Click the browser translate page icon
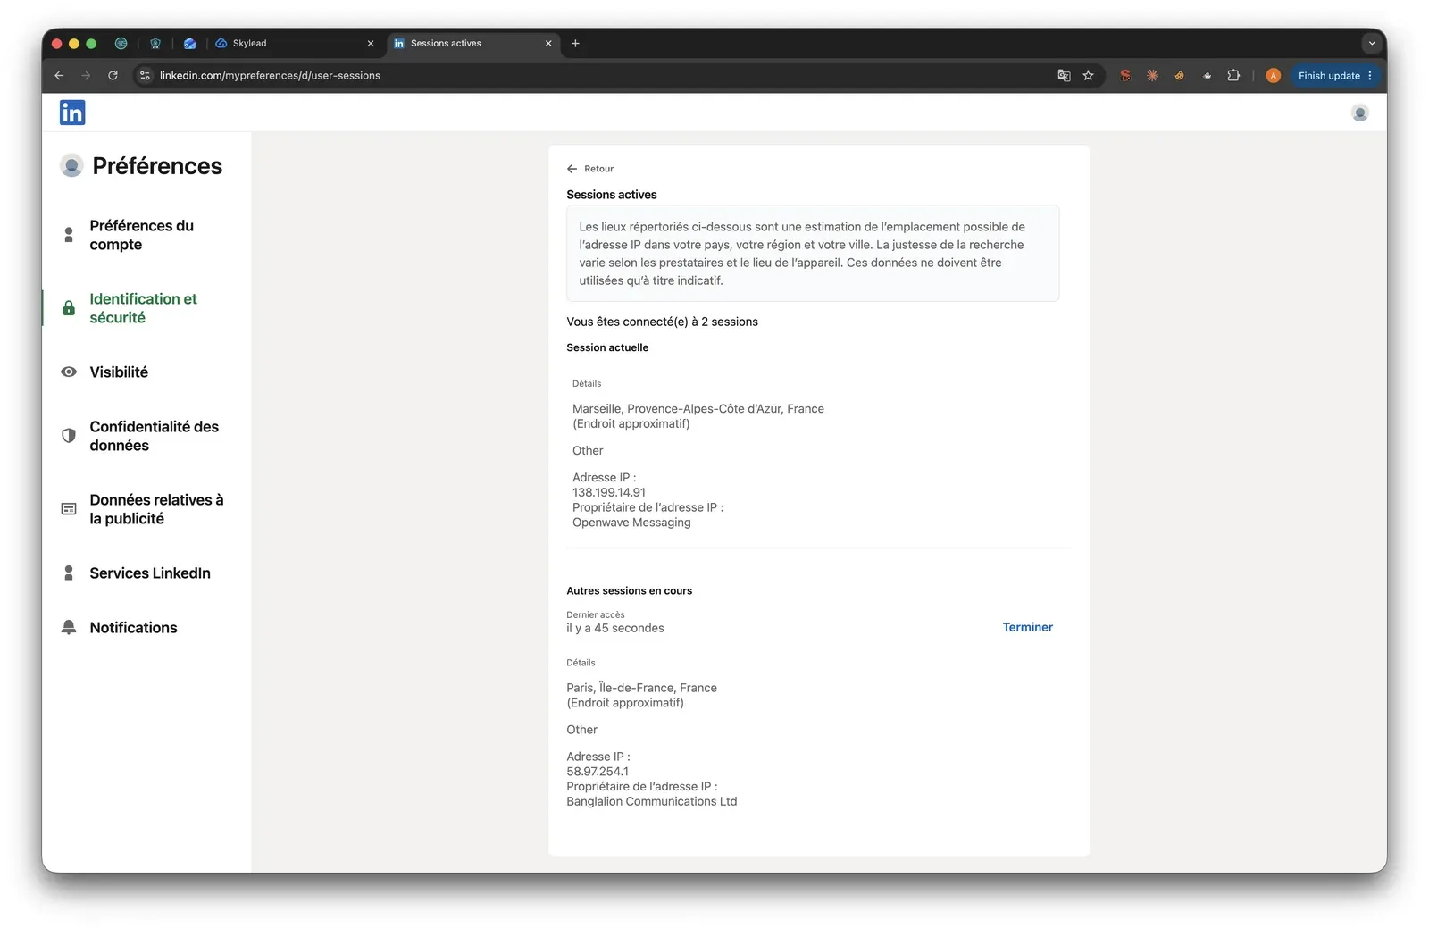 1064,76
